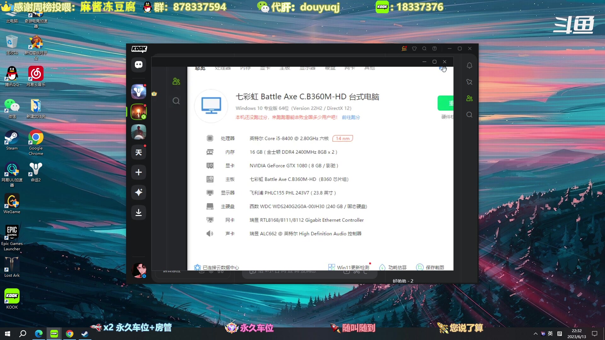Image resolution: width=605 pixels, height=340 pixels.
Task: Select the notifications bell icon
Action: [x=469, y=65]
